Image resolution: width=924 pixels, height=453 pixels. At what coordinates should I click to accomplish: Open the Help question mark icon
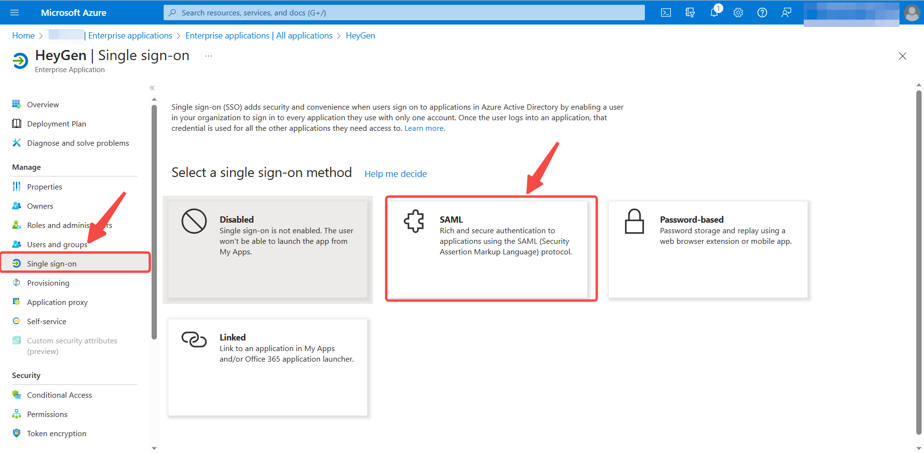click(x=762, y=13)
